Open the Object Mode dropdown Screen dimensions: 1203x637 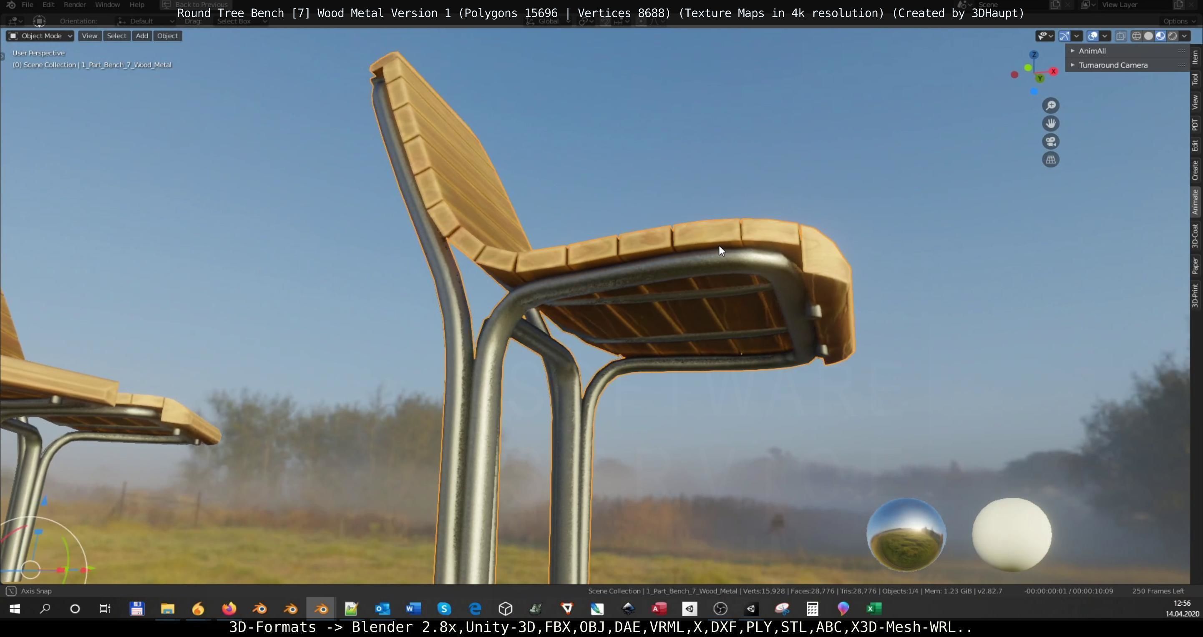pos(40,36)
